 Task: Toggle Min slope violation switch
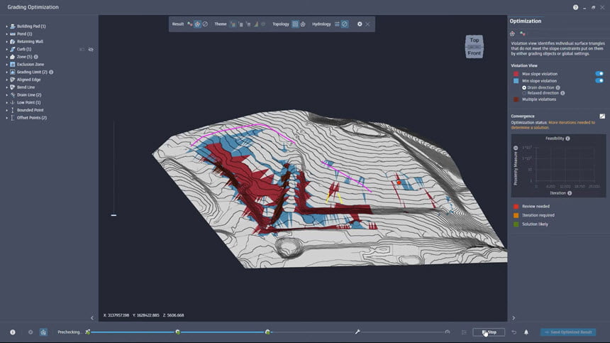tap(599, 80)
